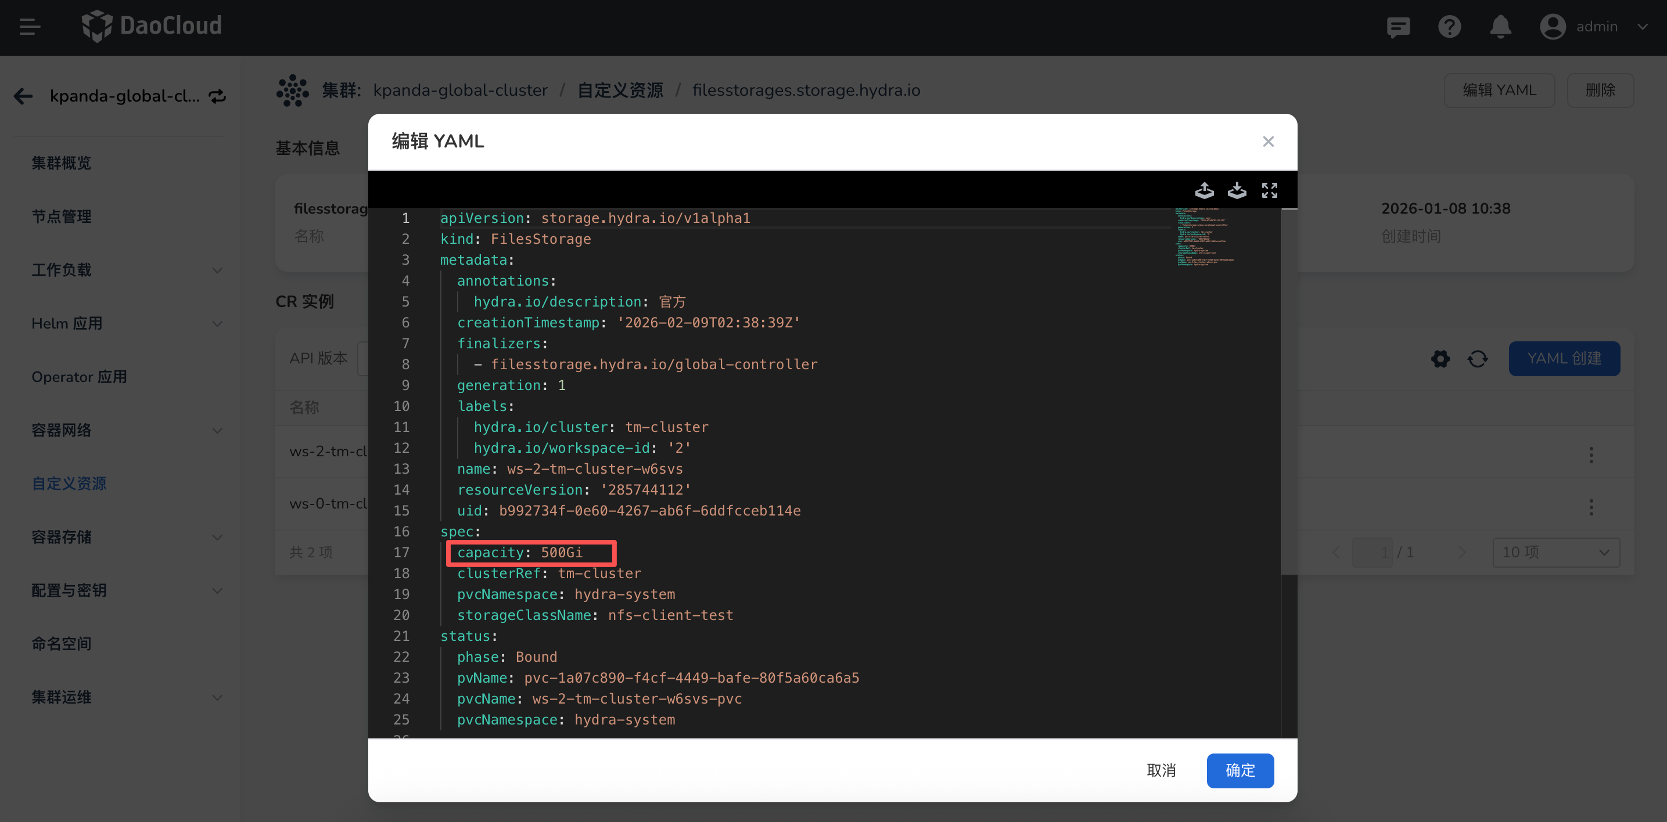Open the hamburger navigation menu
The width and height of the screenshot is (1667, 822).
(30, 27)
